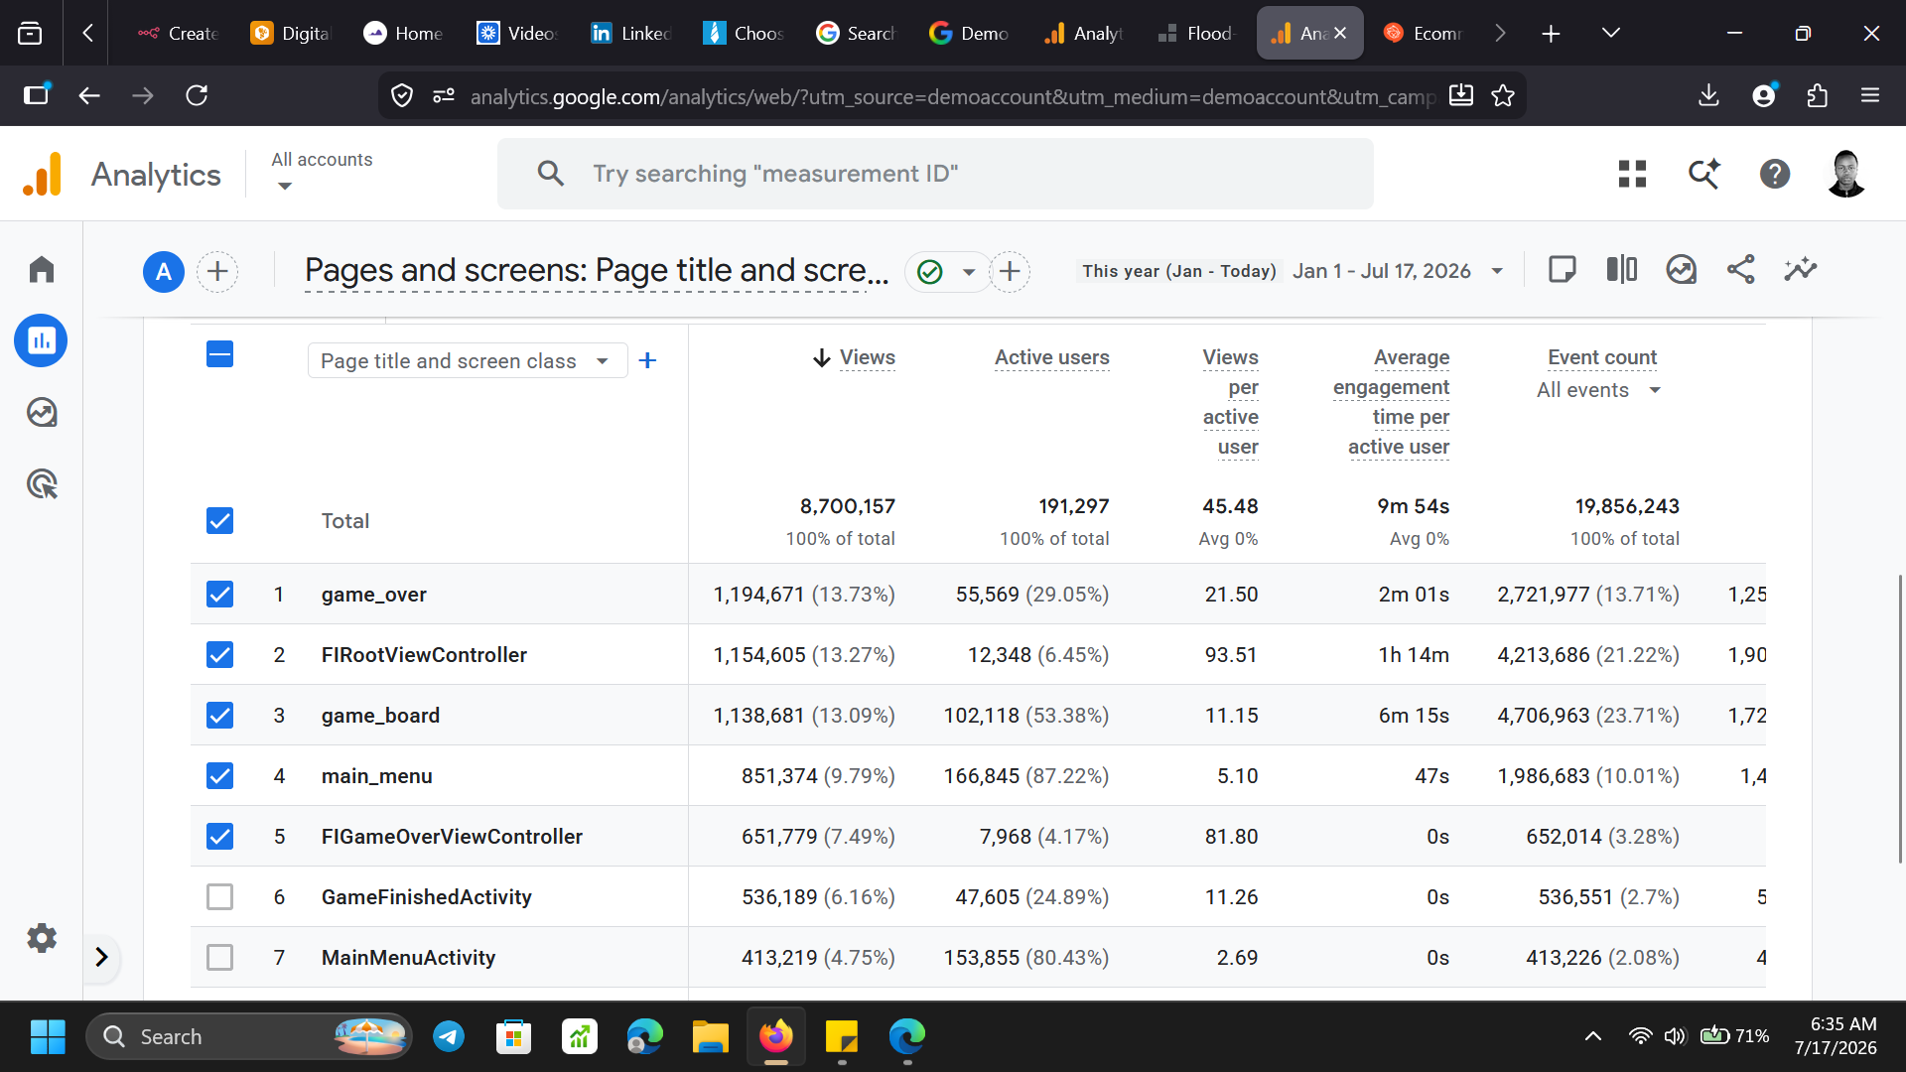Click the browser address bar URL
The width and height of the screenshot is (1906, 1072).
pos(951,96)
